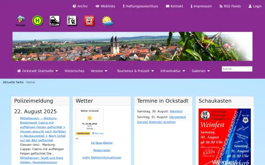Open the 16-Tage-Wetter link
The image size is (265, 165).
[x=102, y=143]
